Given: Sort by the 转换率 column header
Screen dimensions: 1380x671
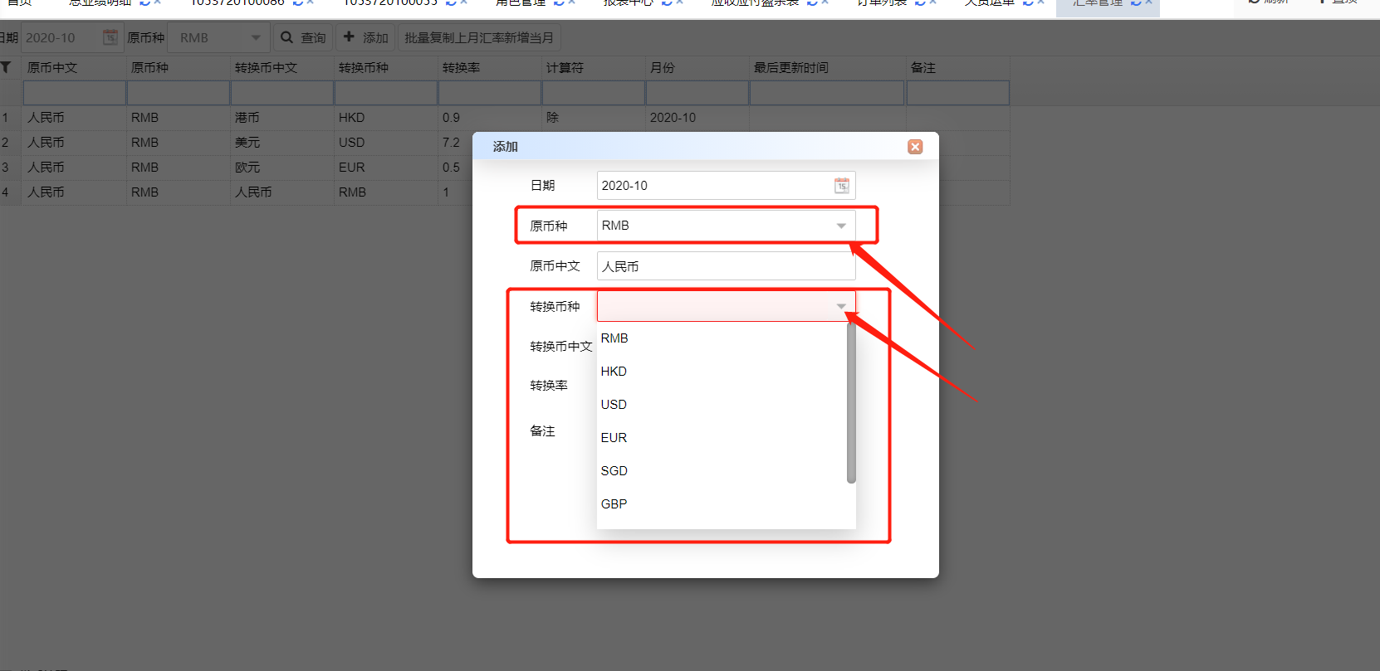Looking at the screenshot, I should click(490, 68).
